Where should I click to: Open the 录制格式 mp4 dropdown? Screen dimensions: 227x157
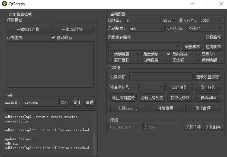pyautogui.click(x=147, y=29)
